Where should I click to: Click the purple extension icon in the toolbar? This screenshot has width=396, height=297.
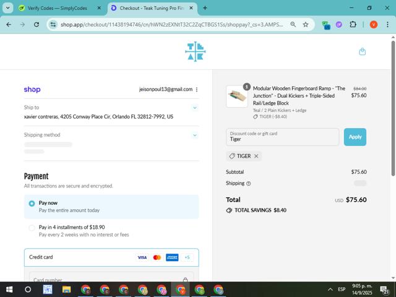(x=339, y=25)
